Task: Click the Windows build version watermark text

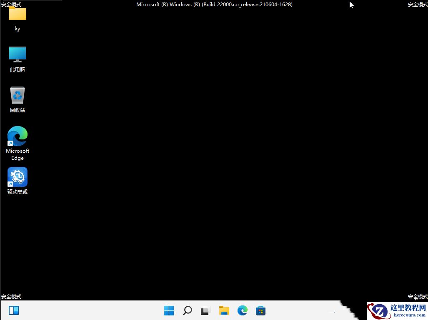Action: [x=214, y=5]
